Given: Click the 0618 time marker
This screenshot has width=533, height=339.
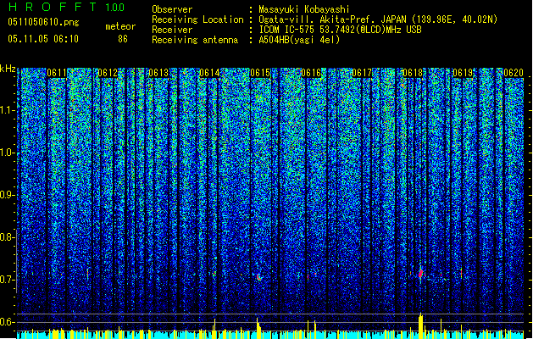Looking at the screenshot, I should pyautogui.click(x=413, y=73).
